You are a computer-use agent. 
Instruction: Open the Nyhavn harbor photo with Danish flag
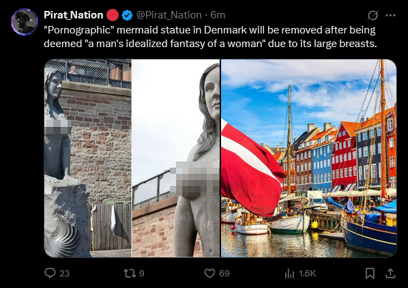coord(309,158)
